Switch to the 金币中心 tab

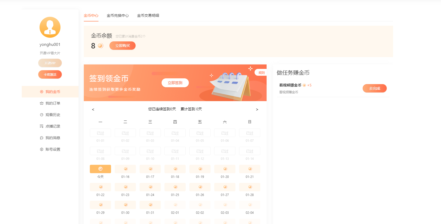coord(91,15)
